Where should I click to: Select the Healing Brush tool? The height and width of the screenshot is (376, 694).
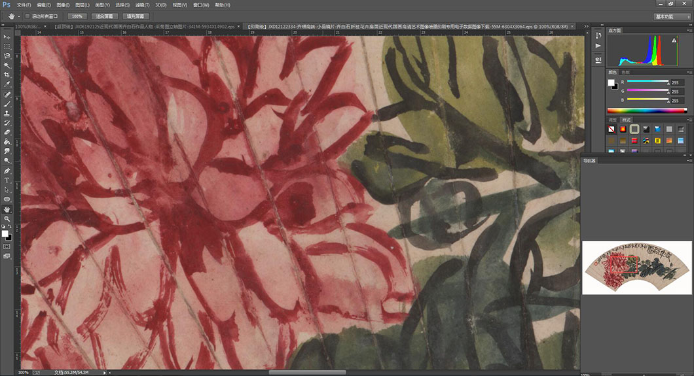coord(7,95)
